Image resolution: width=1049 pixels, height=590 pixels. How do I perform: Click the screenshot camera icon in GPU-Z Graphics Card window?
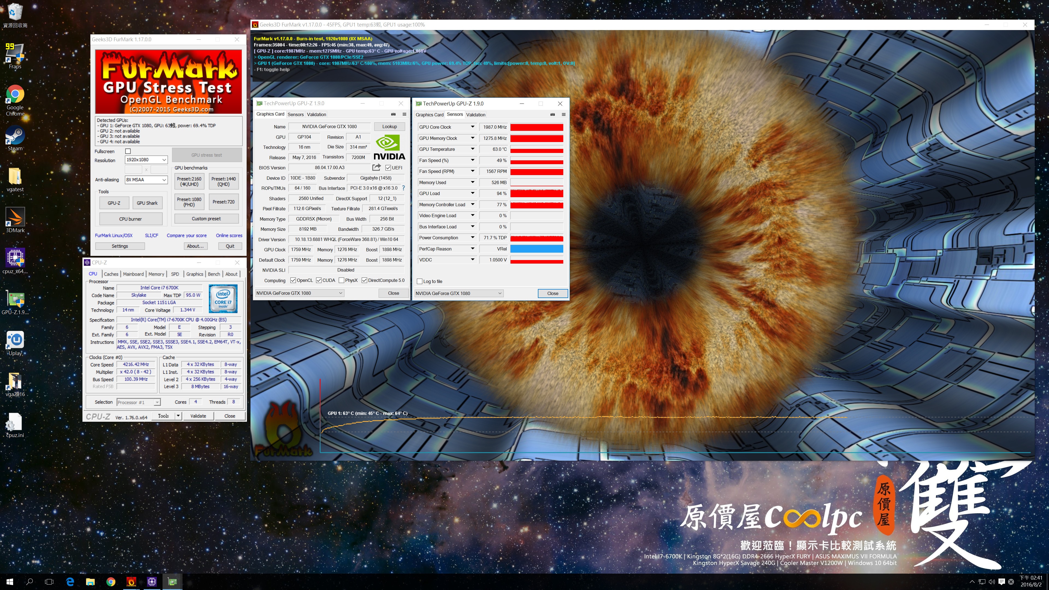pos(393,114)
